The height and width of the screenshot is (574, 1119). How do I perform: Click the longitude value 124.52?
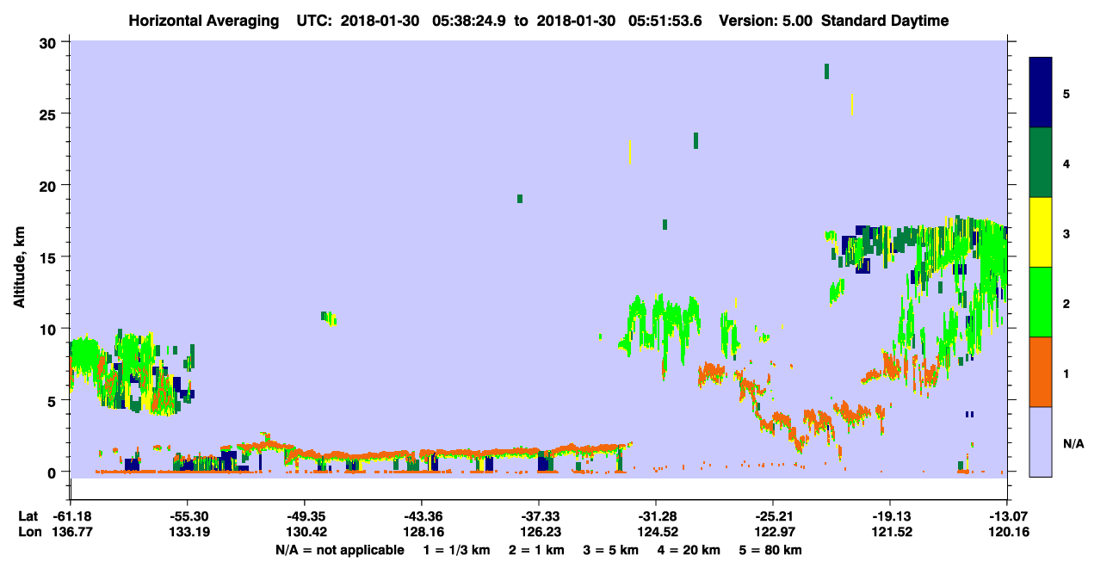[656, 532]
